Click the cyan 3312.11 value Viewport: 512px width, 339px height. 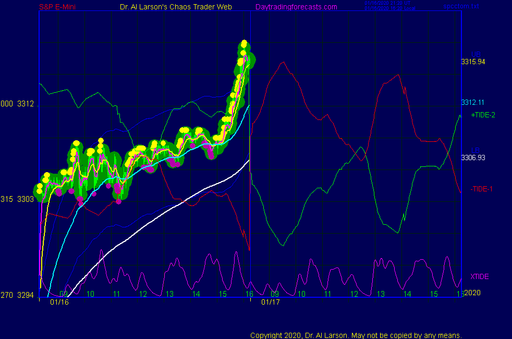click(x=472, y=102)
